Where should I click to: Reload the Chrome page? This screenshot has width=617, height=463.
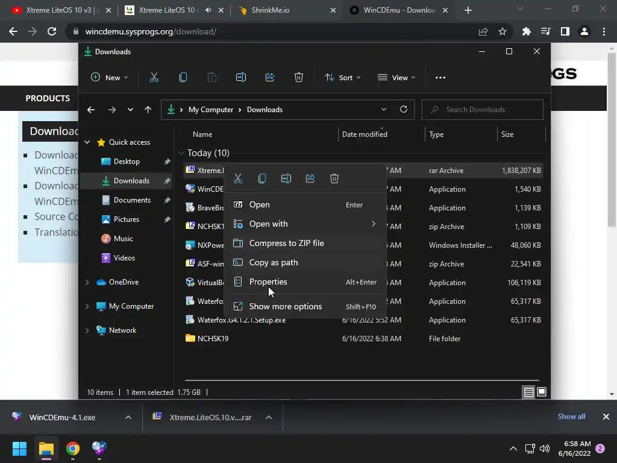coord(52,31)
